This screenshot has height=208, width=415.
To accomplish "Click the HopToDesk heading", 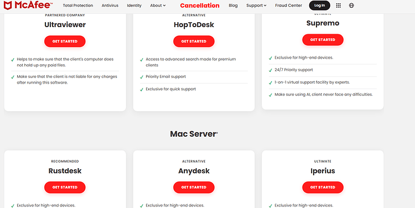I will coord(194,24).
